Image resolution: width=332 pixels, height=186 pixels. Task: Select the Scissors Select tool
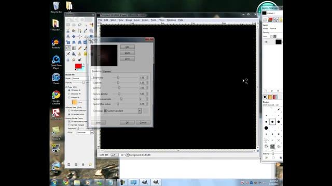click(68, 30)
